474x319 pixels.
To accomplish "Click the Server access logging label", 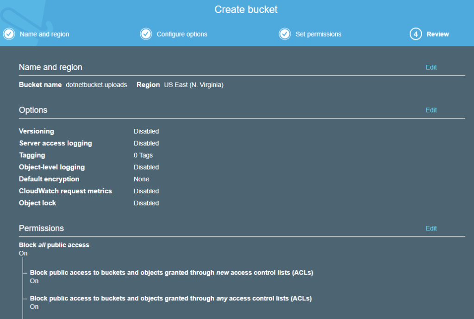I will click(56, 143).
